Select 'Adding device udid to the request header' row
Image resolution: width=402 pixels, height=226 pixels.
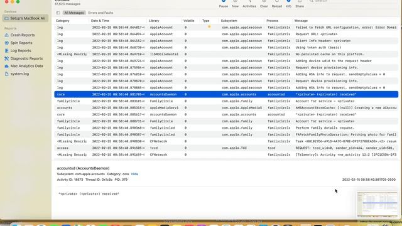(226, 61)
